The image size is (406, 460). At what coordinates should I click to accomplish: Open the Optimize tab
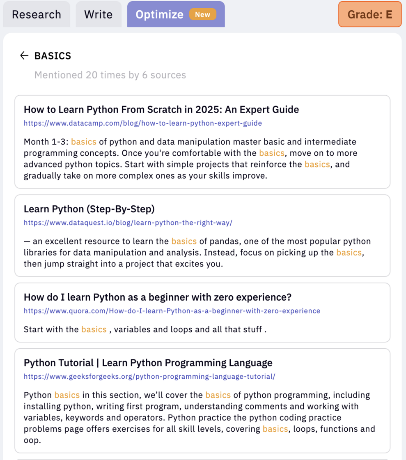click(176, 14)
